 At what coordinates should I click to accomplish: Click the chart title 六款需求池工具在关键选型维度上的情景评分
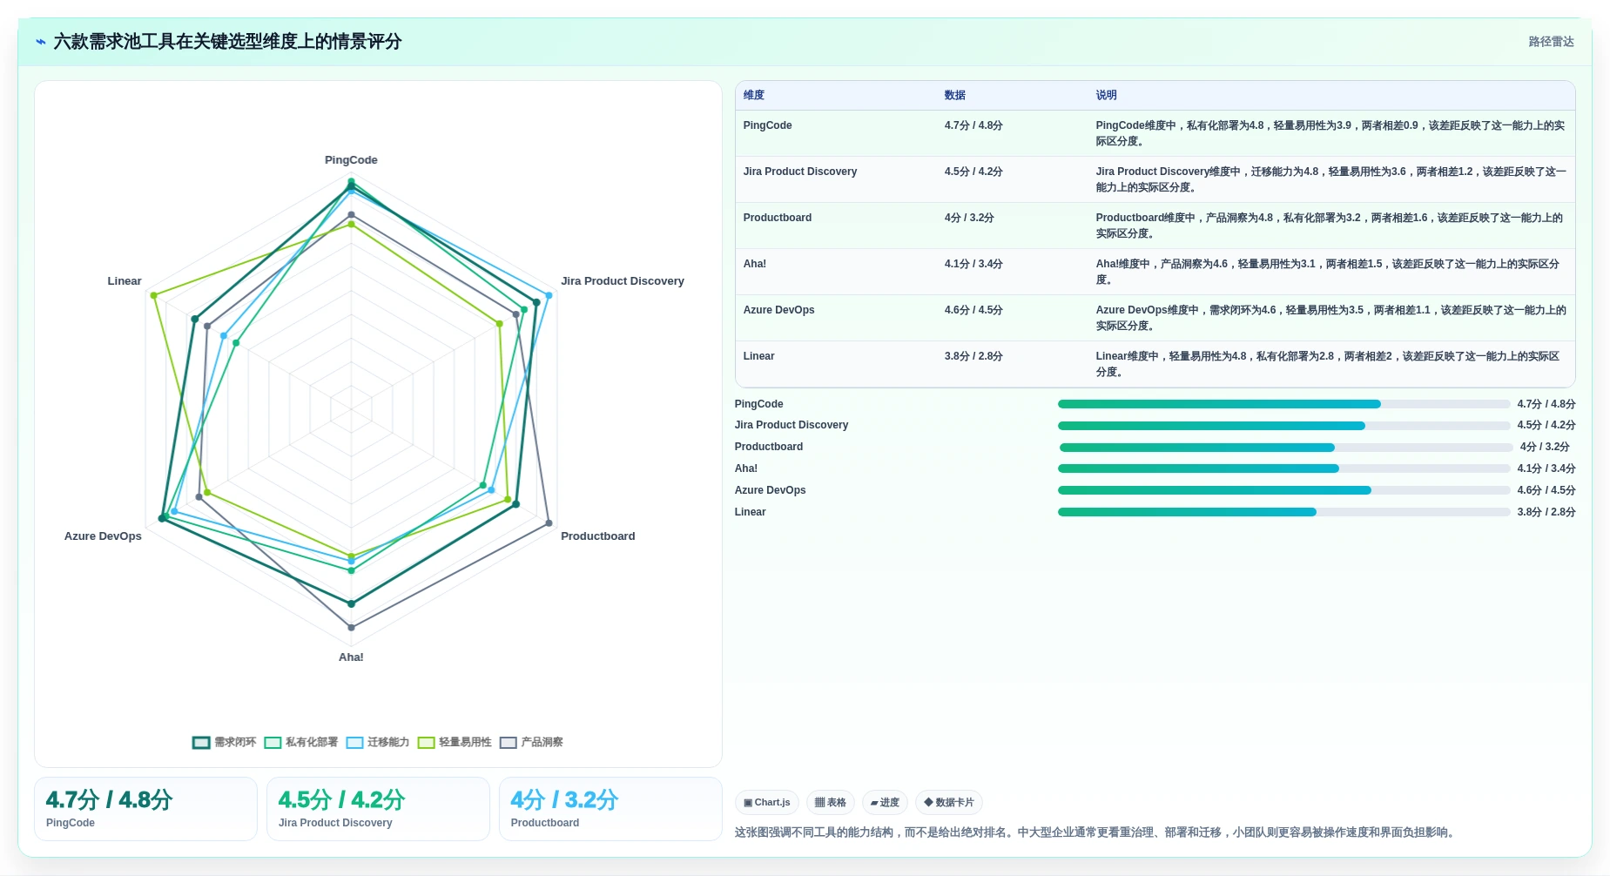(x=227, y=42)
